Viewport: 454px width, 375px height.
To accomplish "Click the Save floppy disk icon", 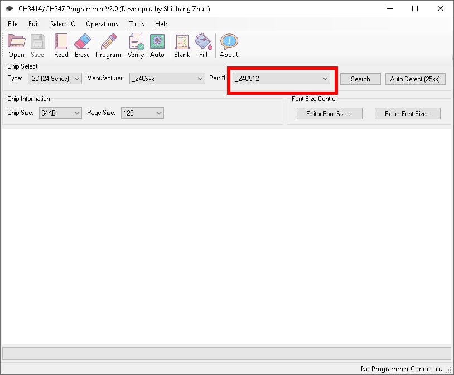I will coord(37,46).
